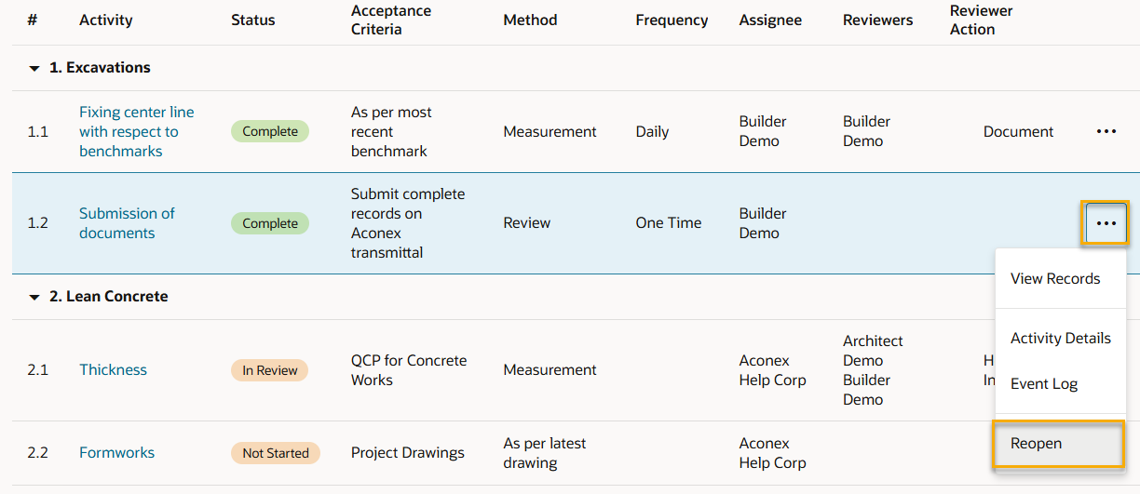The height and width of the screenshot is (494, 1140).
Task: Collapse the 1. Excavations section
Action: 34,68
